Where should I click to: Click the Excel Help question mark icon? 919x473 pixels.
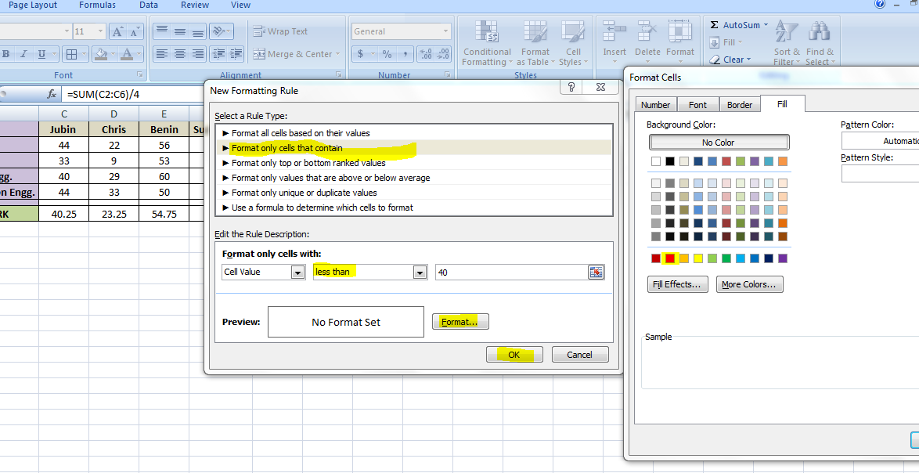click(881, 5)
